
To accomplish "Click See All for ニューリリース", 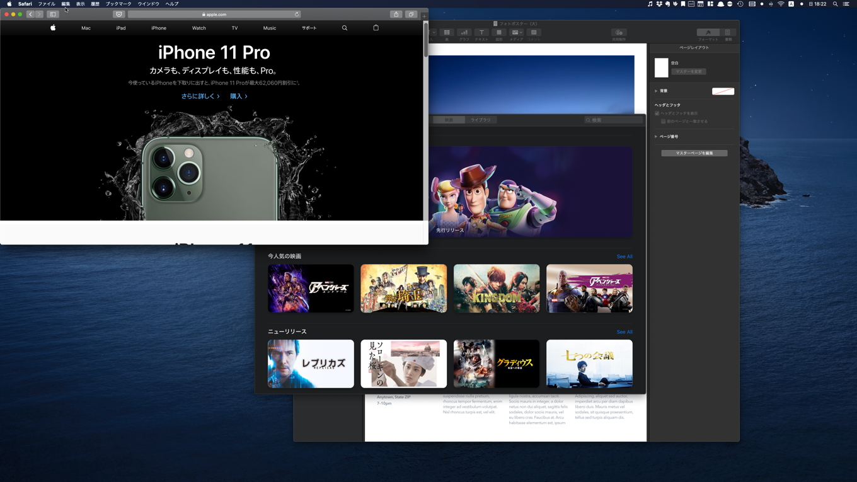I will (624, 332).
